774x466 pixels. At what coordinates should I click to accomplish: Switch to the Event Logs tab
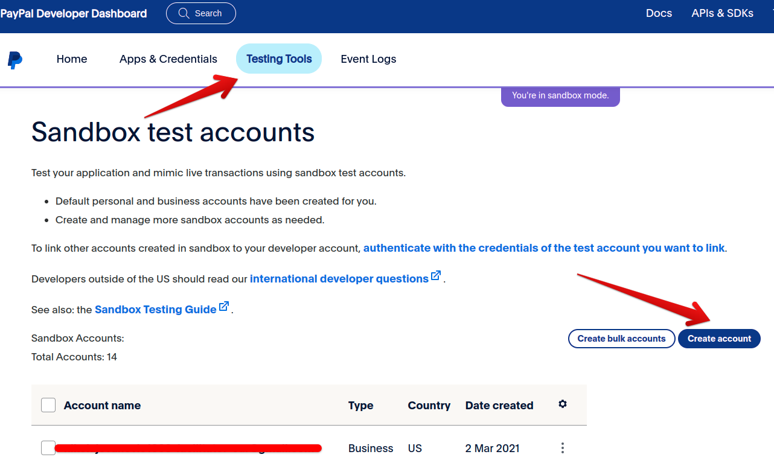point(368,59)
